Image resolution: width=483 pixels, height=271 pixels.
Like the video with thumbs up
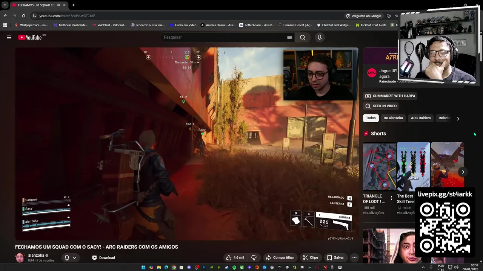click(x=235, y=257)
